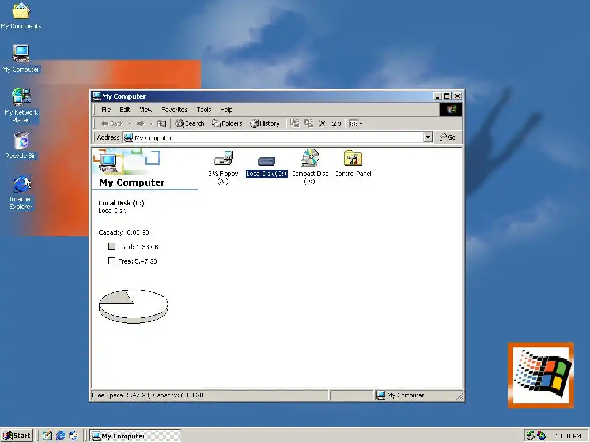
Task: Click the Start button
Action: click(x=17, y=436)
